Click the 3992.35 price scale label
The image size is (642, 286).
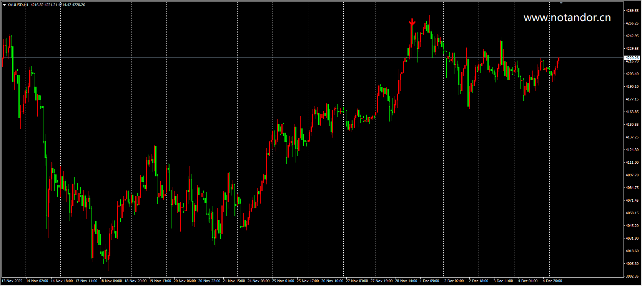pyautogui.click(x=632, y=276)
